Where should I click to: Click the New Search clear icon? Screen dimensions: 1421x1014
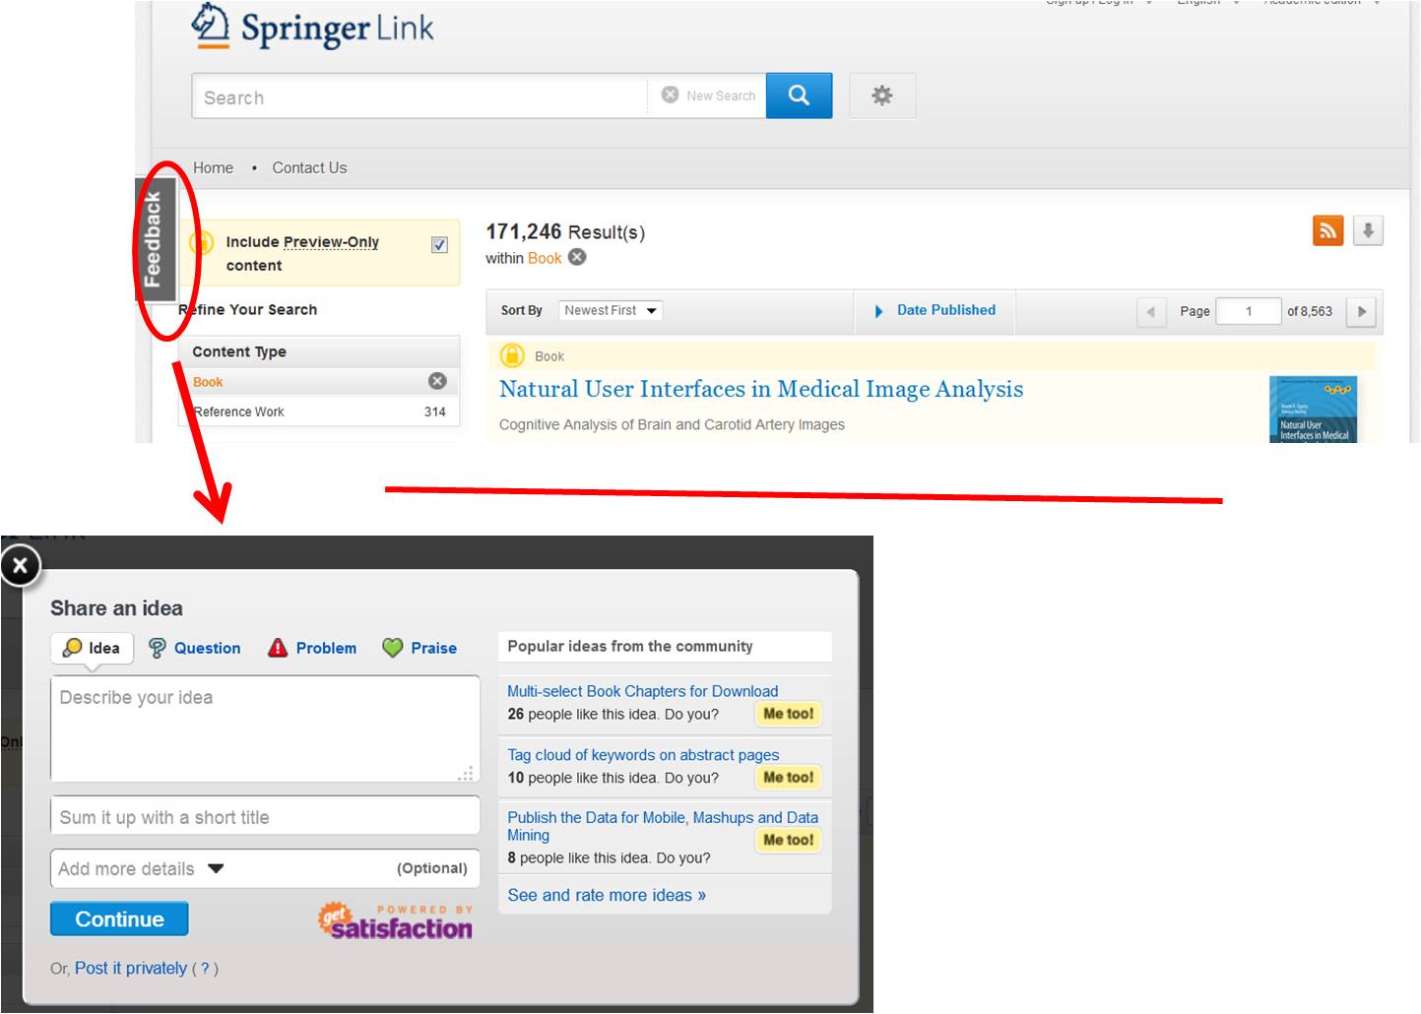click(x=670, y=95)
